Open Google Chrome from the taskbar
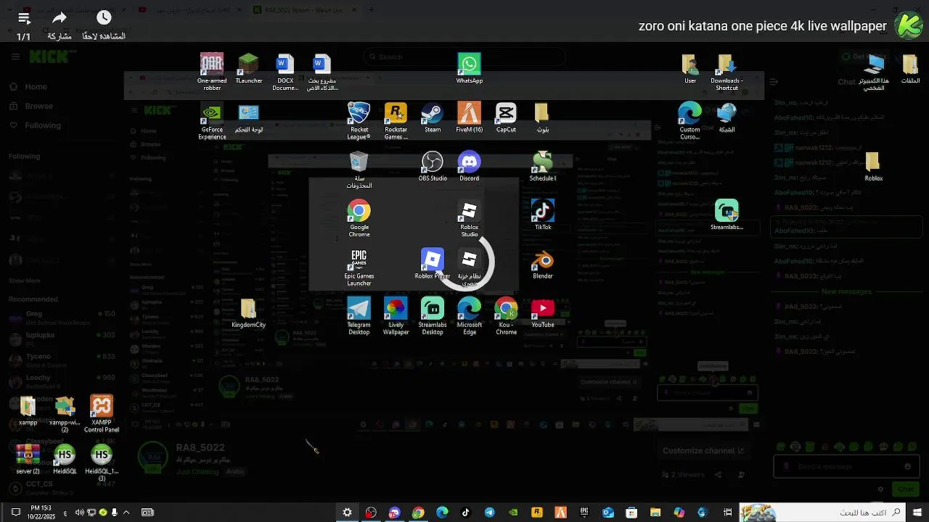 [418, 513]
